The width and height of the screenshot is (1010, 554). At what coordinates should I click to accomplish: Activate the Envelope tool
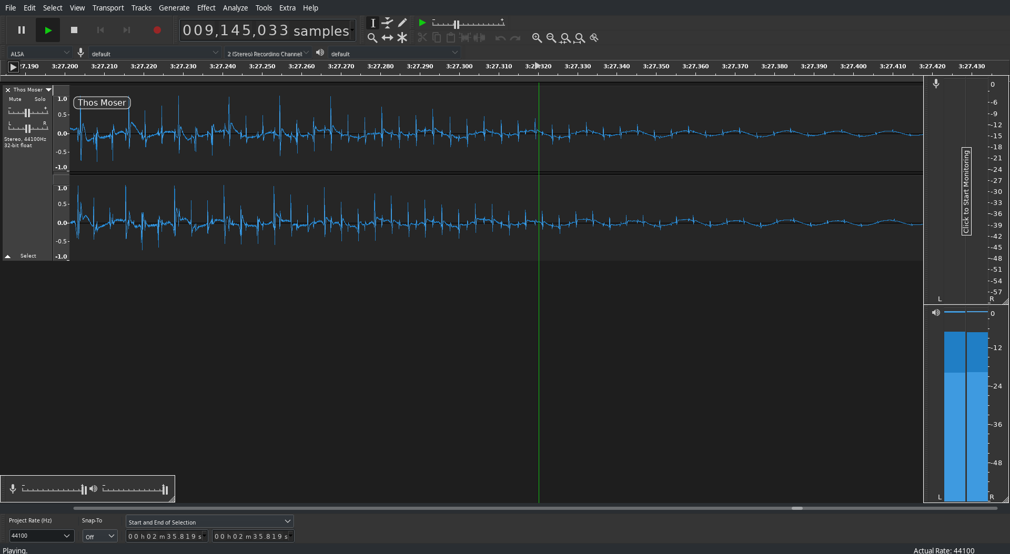(387, 23)
